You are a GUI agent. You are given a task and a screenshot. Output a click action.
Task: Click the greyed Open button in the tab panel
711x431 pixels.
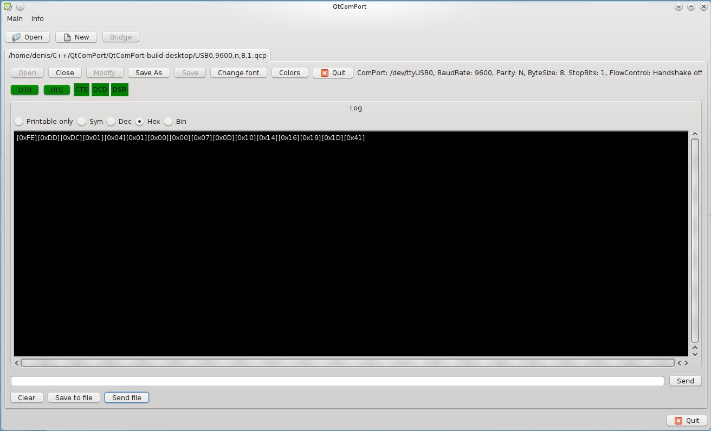coord(27,72)
